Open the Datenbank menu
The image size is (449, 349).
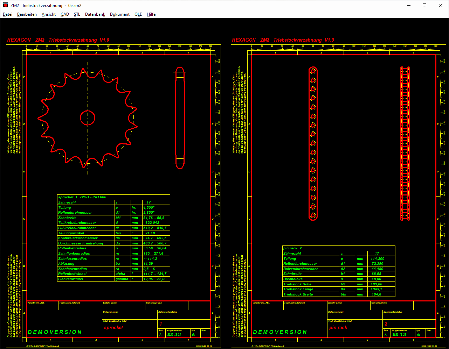tap(95, 14)
